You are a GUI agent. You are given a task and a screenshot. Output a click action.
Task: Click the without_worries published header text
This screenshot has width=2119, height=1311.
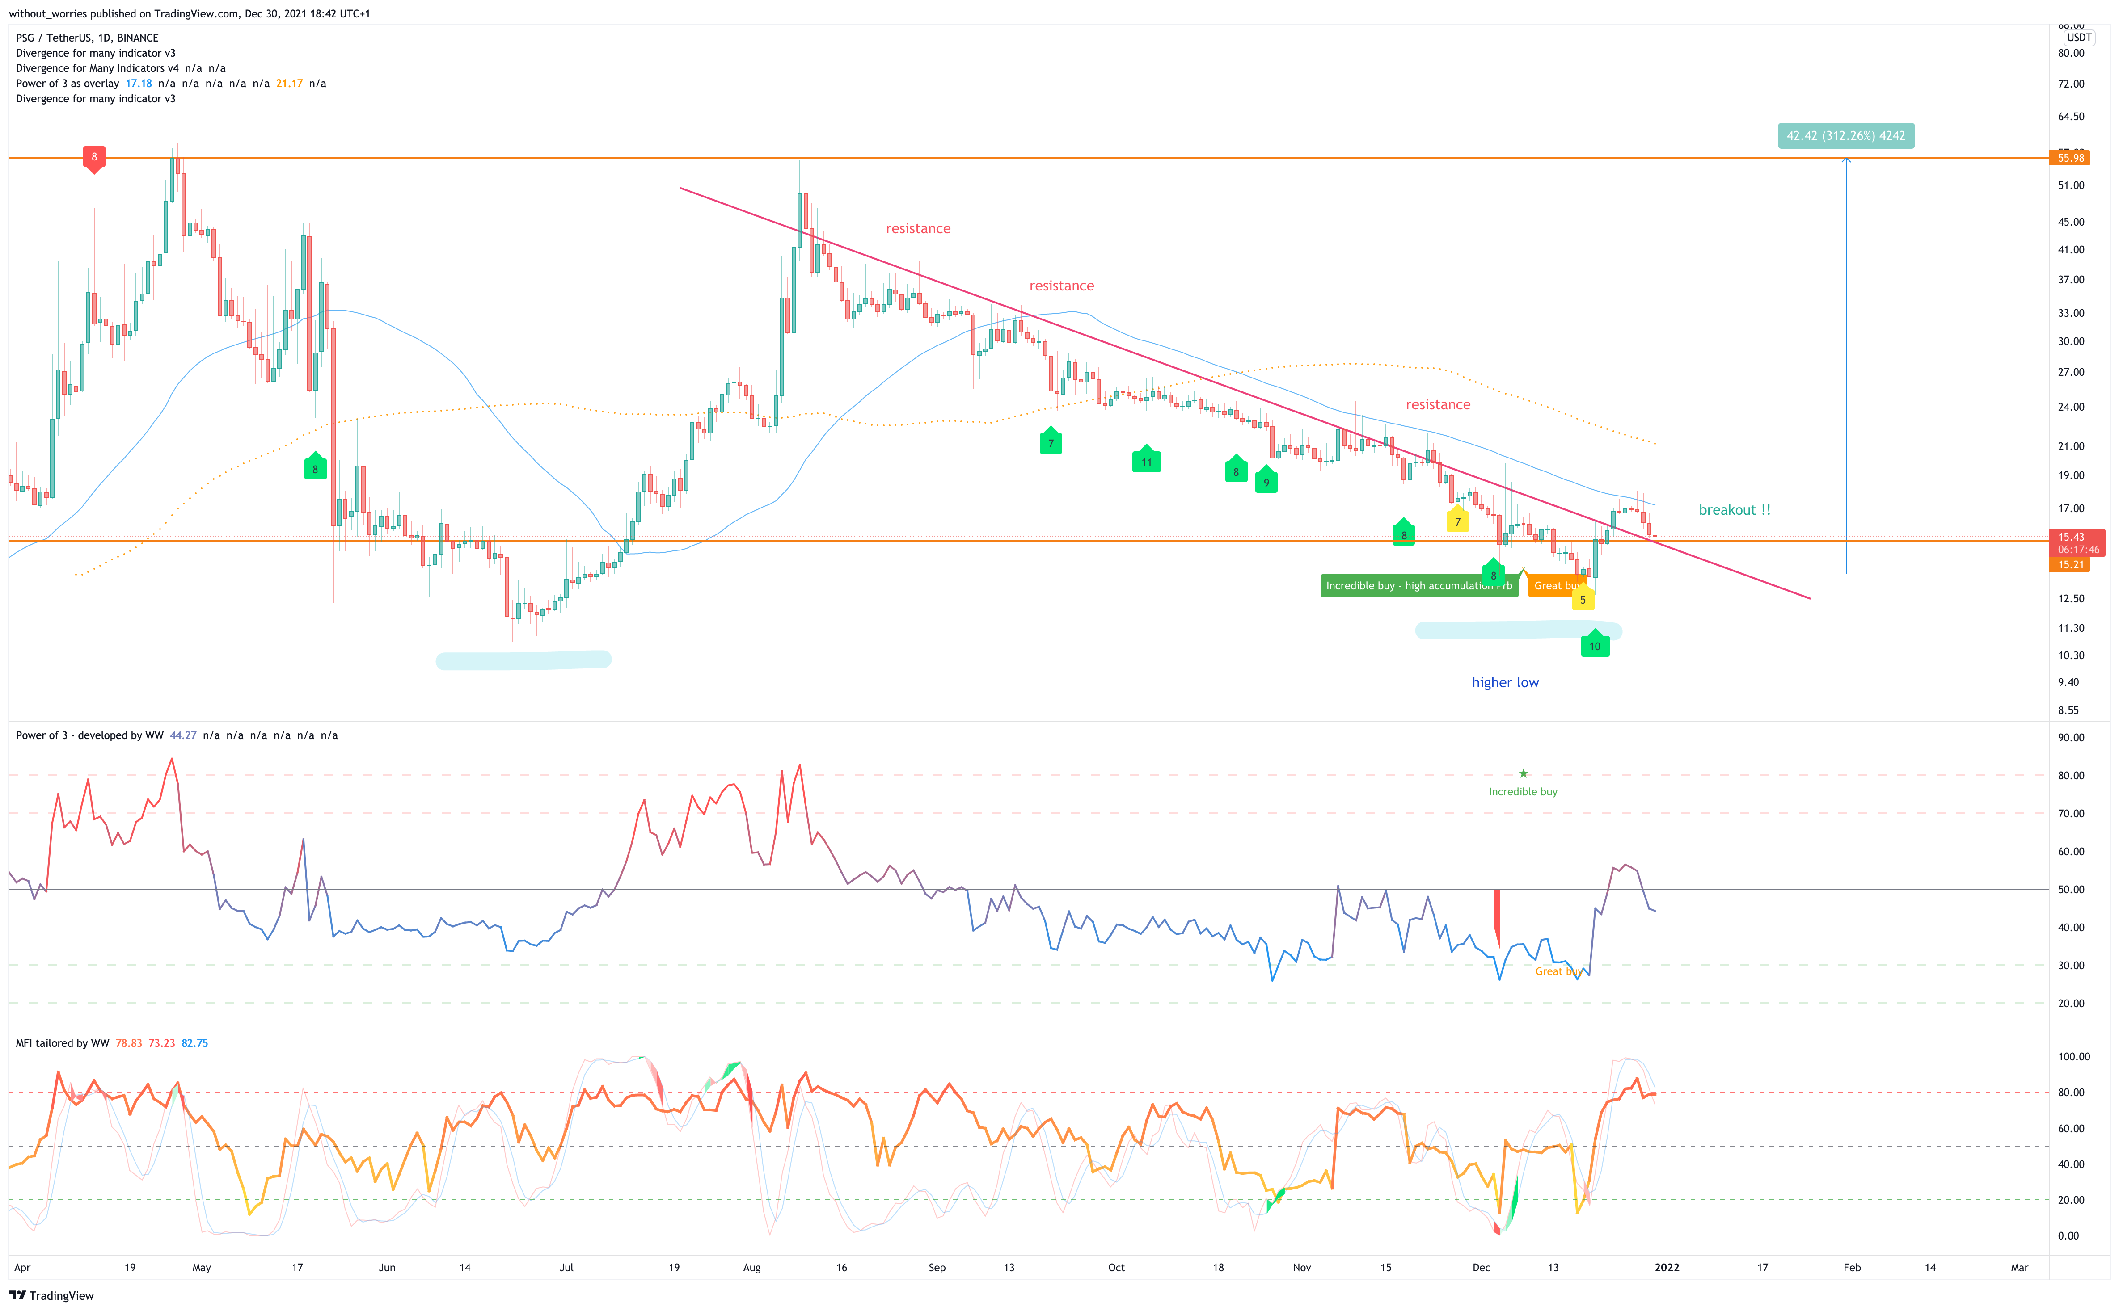pyautogui.click(x=189, y=14)
